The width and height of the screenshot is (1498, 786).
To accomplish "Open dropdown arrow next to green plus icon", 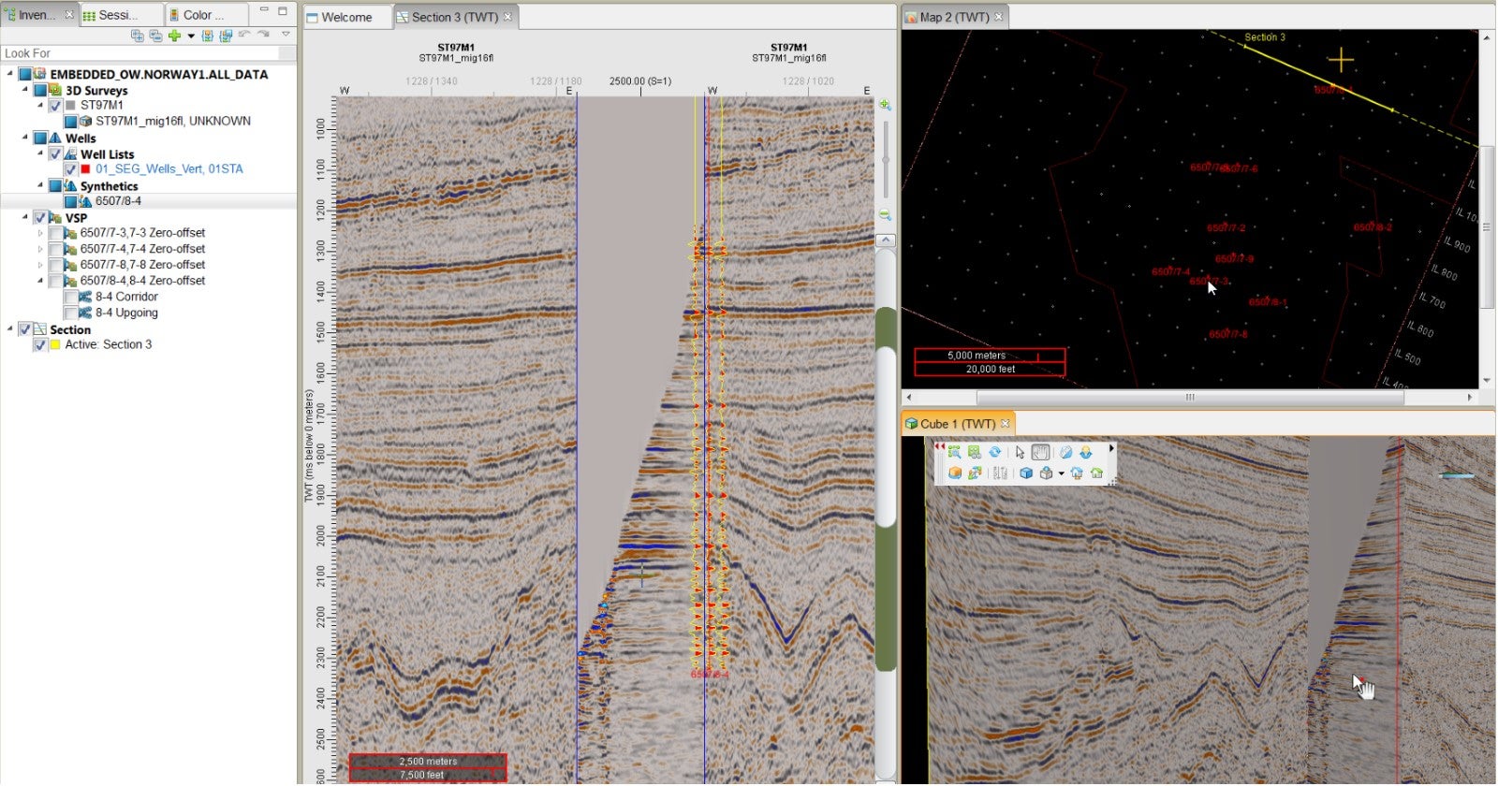I will pos(191,36).
